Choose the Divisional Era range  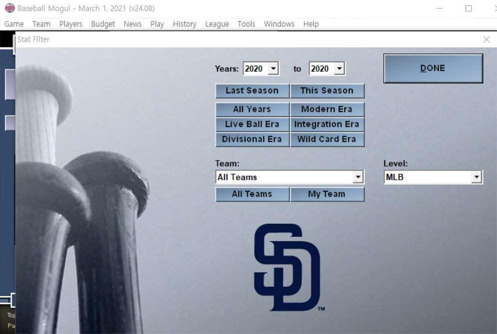pos(252,139)
